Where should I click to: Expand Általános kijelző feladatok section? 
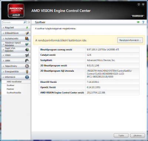tap(16, 44)
